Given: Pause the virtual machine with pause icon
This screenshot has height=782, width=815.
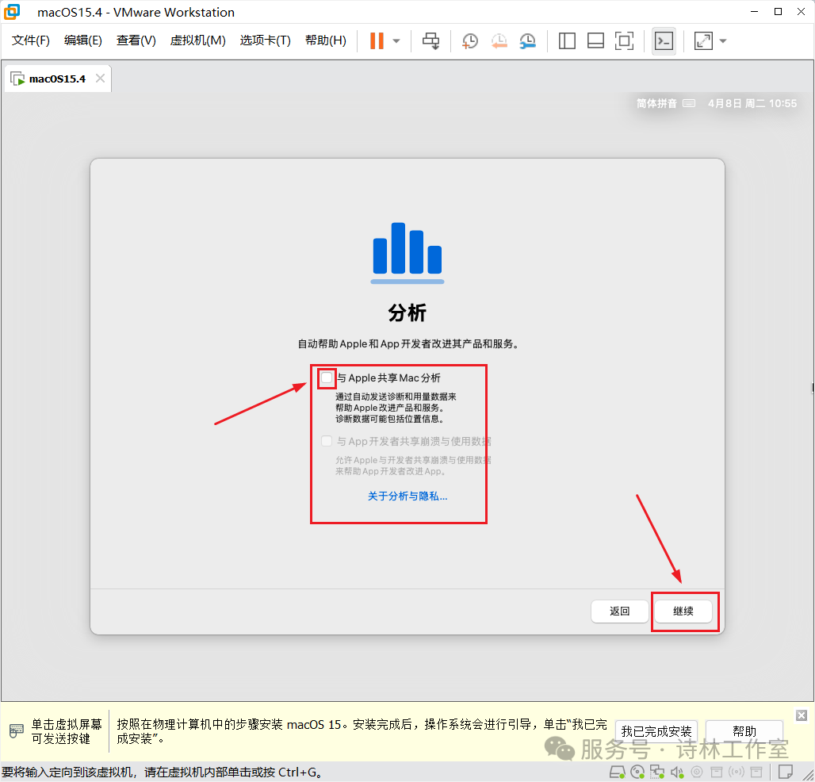Looking at the screenshot, I should [377, 40].
